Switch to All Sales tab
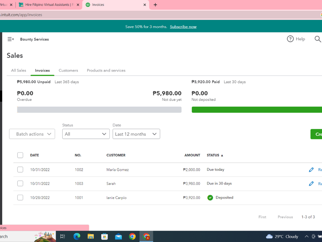322x242 pixels. click(x=19, y=70)
